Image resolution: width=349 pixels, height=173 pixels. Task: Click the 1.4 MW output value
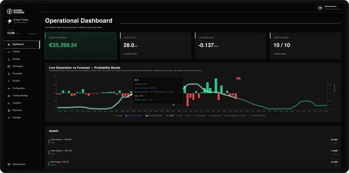pos(334,151)
